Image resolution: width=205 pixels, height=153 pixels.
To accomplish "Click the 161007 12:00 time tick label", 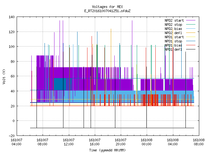I will coord(69,142).
